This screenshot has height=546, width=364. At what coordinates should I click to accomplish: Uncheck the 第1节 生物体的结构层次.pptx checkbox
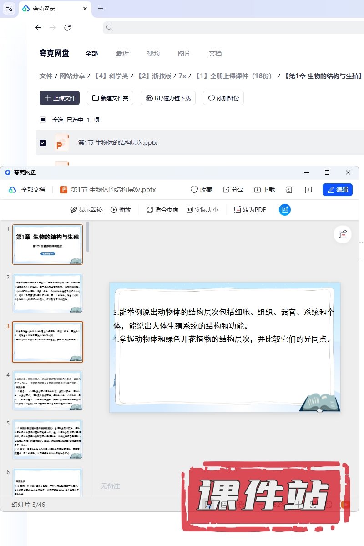43,143
